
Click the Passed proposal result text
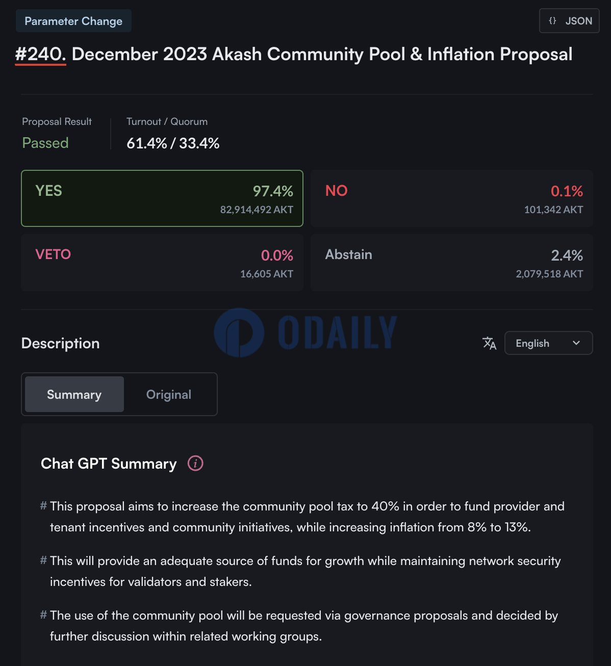(45, 143)
